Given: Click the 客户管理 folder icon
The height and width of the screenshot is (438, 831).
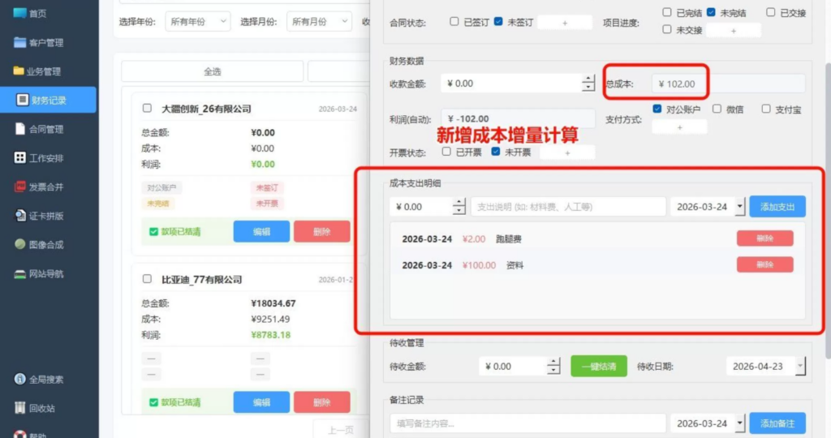Looking at the screenshot, I should [x=19, y=42].
